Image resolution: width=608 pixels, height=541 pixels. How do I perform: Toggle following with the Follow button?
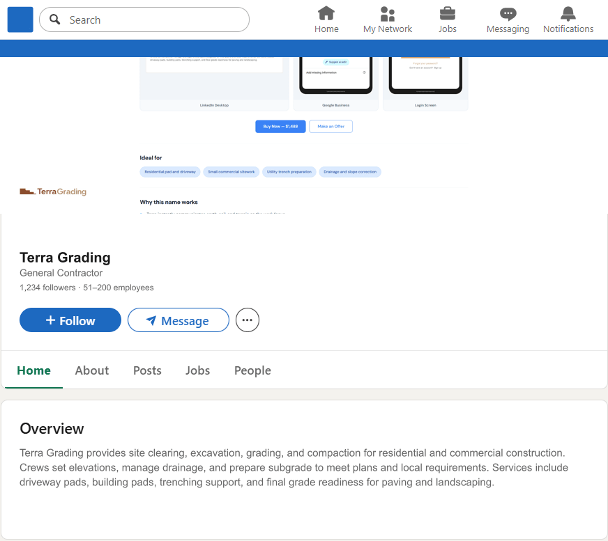[70, 320]
